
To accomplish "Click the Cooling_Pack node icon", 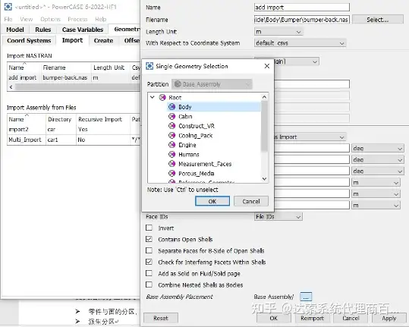I will [x=171, y=135].
